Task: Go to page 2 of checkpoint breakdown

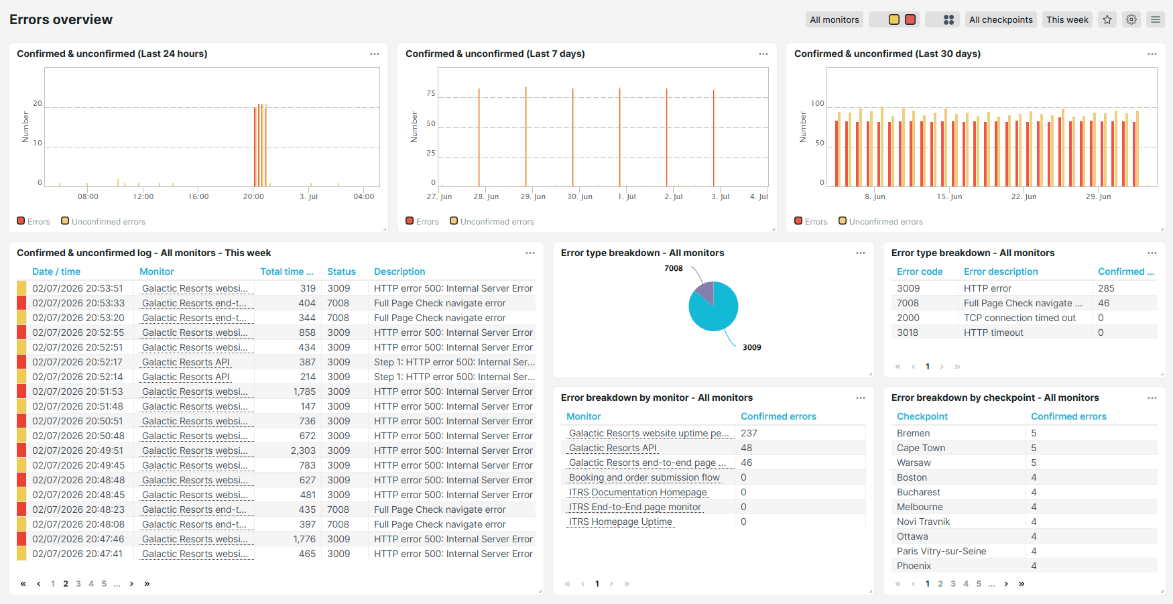Action: (x=940, y=584)
